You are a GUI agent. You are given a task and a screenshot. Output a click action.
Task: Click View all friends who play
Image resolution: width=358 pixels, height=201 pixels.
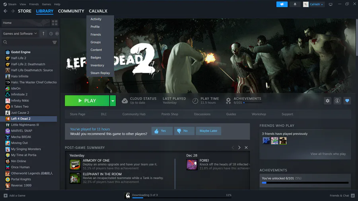pos(328,154)
